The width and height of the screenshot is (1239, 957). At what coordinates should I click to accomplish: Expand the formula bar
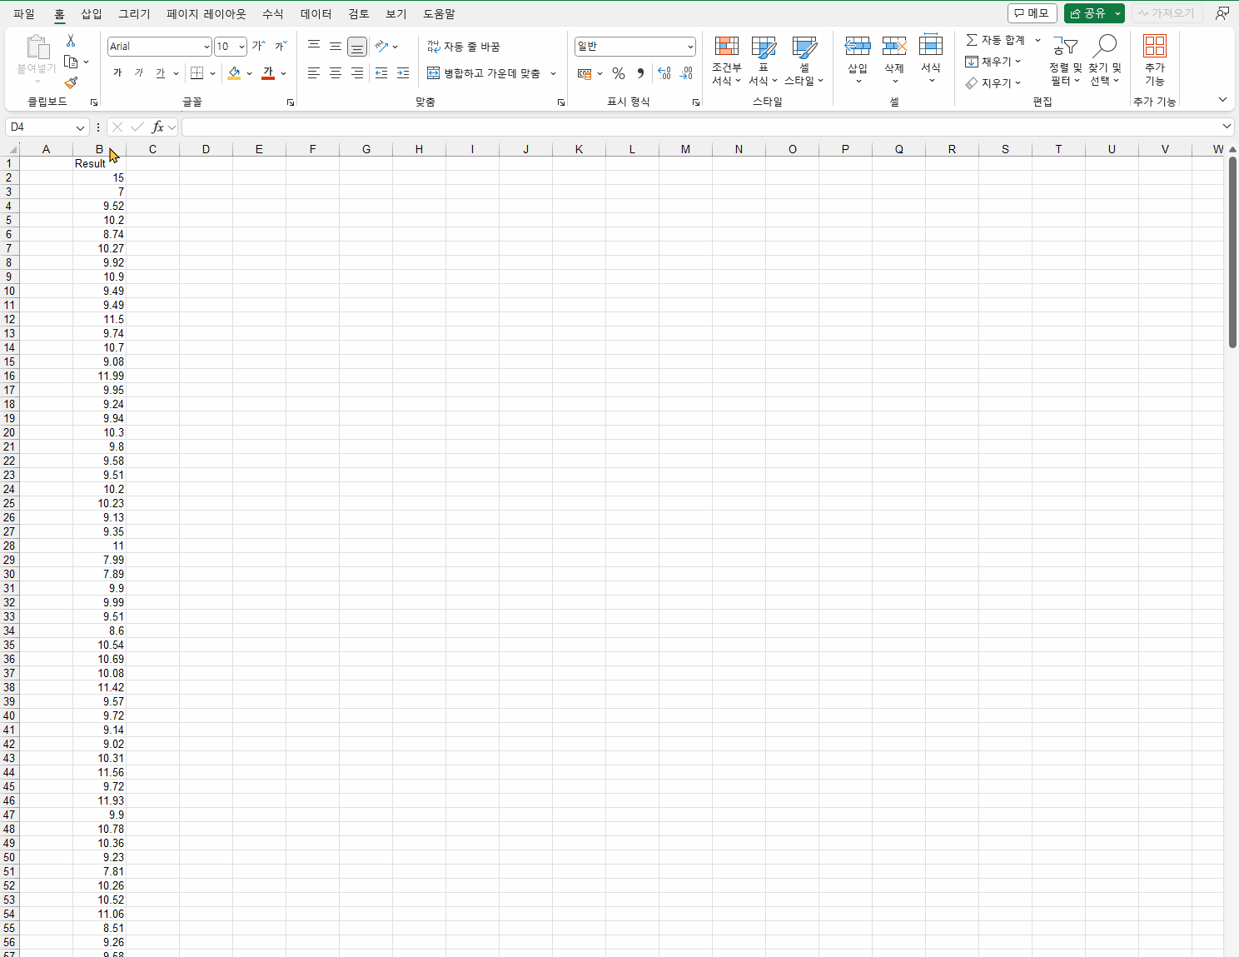[x=1227, y=127]
